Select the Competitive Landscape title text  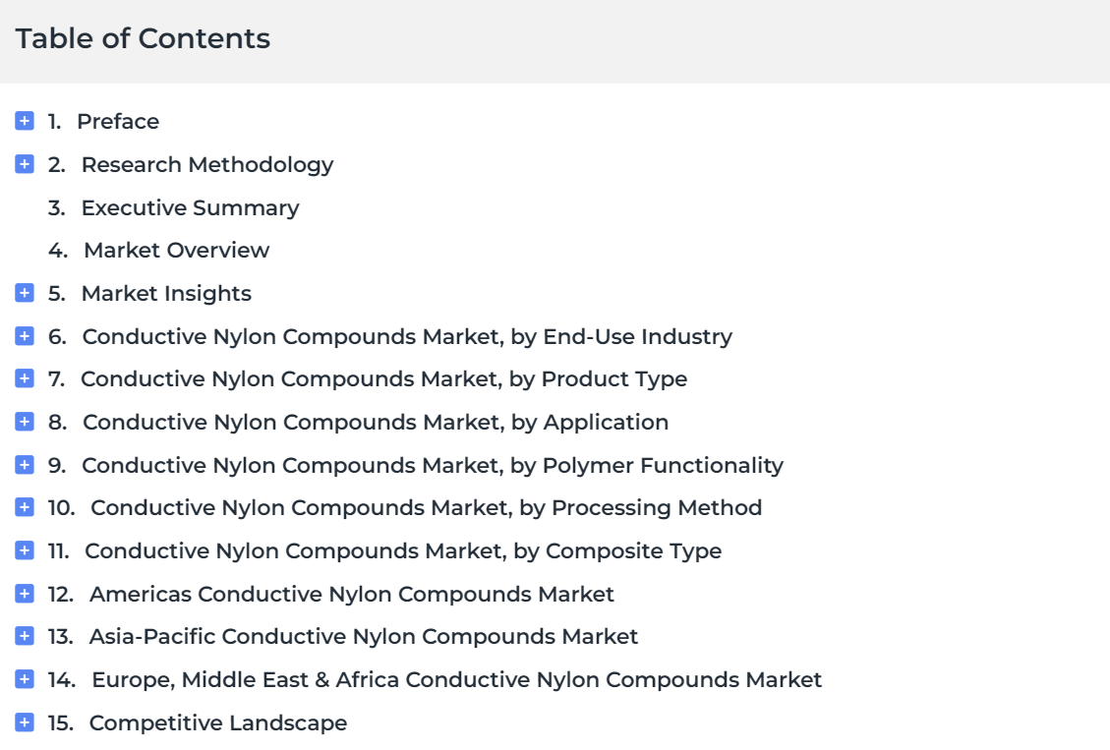pos(217,722)
